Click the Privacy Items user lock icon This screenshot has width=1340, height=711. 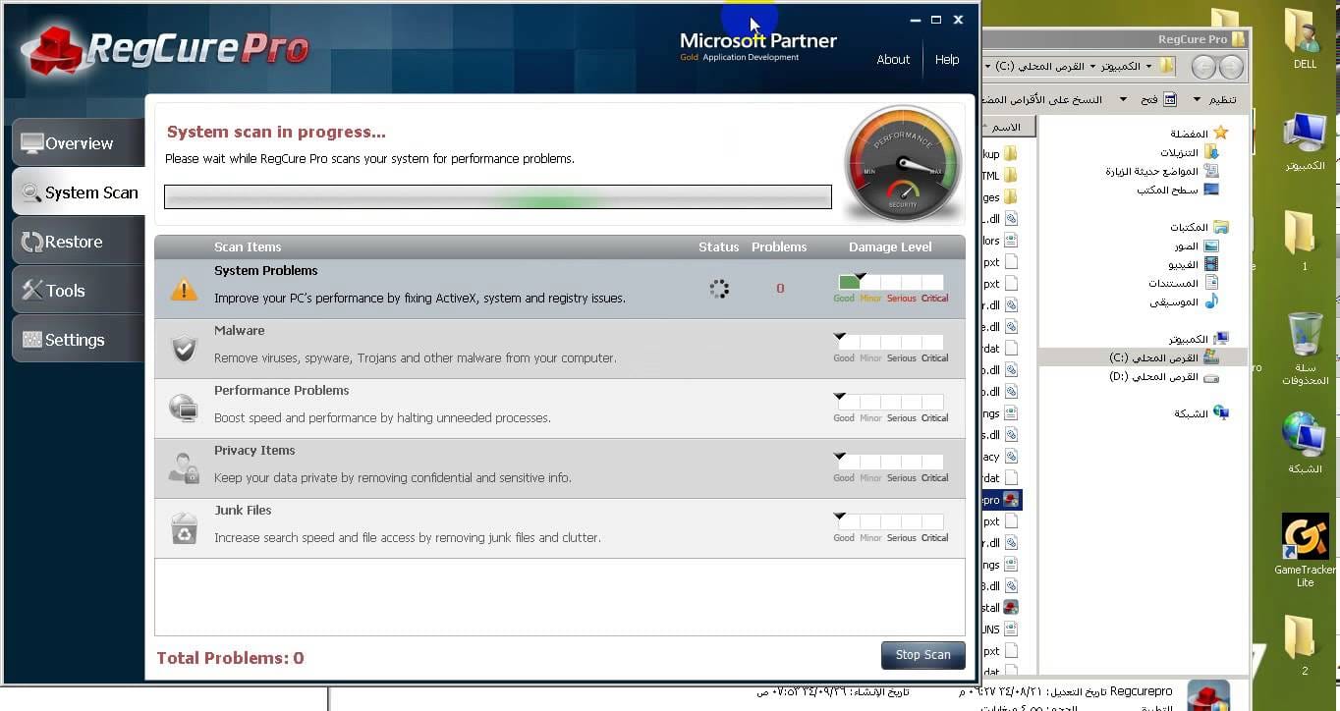click(x=184, y=467)
